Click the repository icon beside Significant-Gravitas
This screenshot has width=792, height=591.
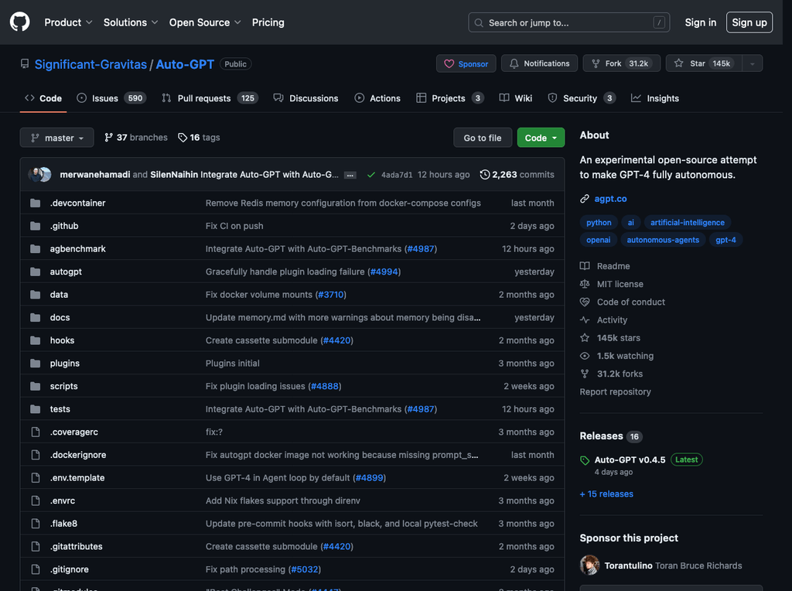pyautogui.click(x=25, y=63)
